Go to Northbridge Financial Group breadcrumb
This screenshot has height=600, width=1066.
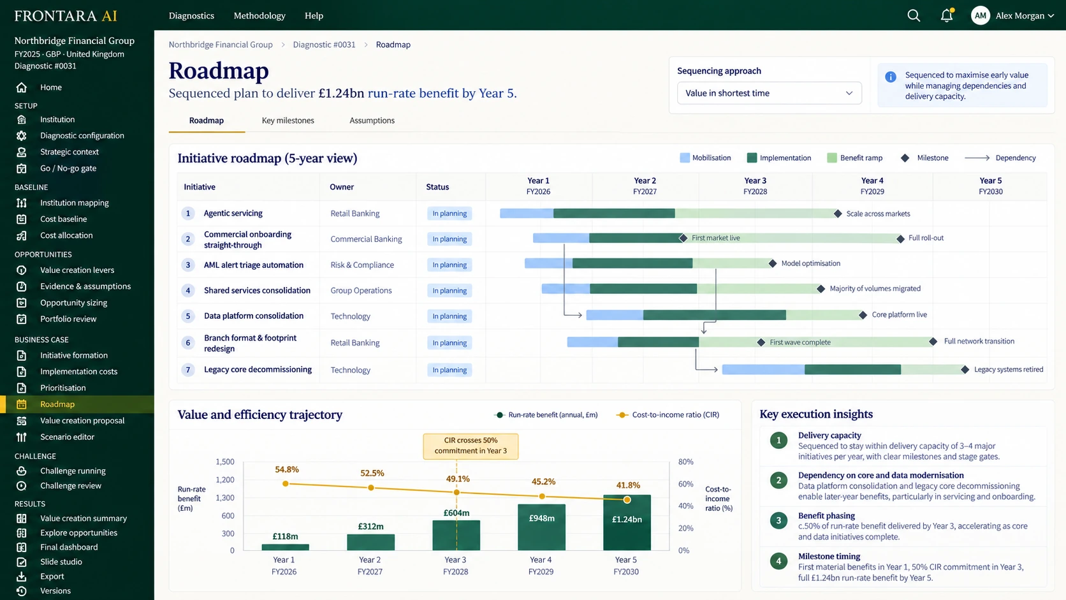221,45
